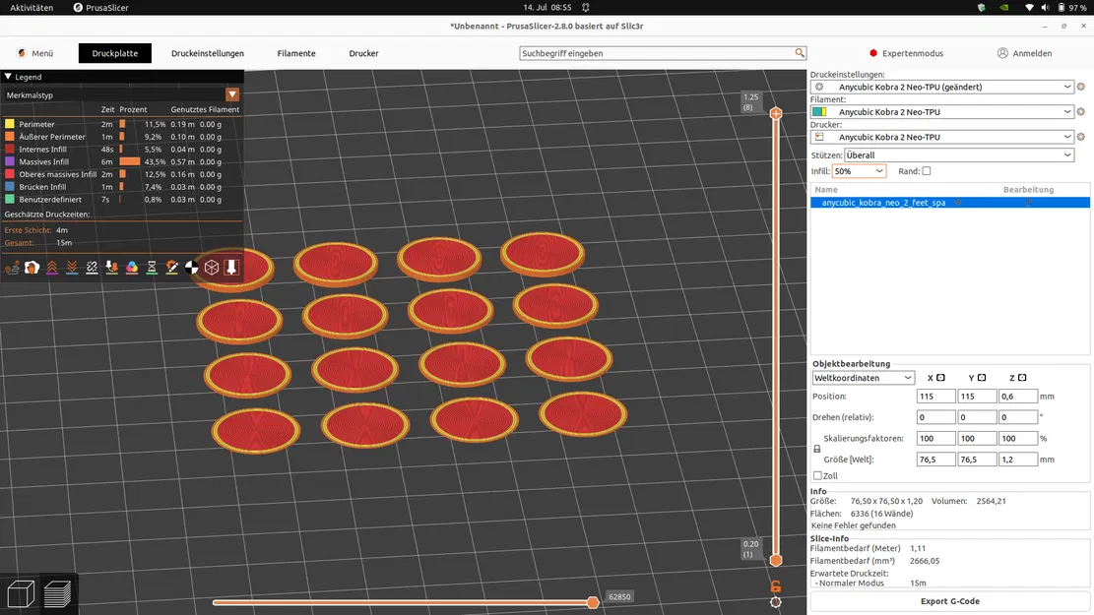1094x615 pixels.
Task: Click Drehen X rotation input field
Action: coord(935,417)
